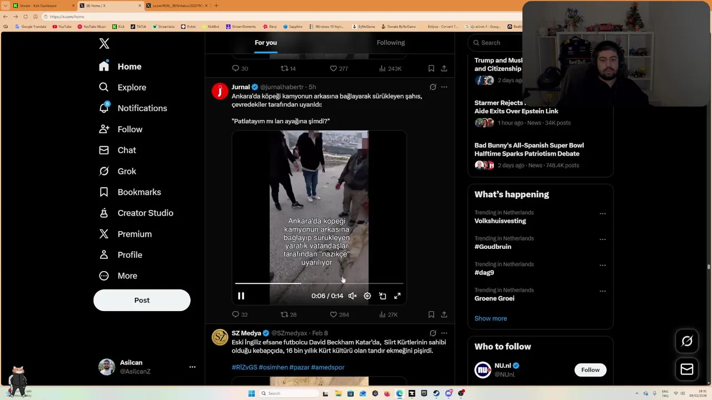Repost the Jurnal post with 28 reposts
The width and height of the screenshot is (712, 400).
288,314
